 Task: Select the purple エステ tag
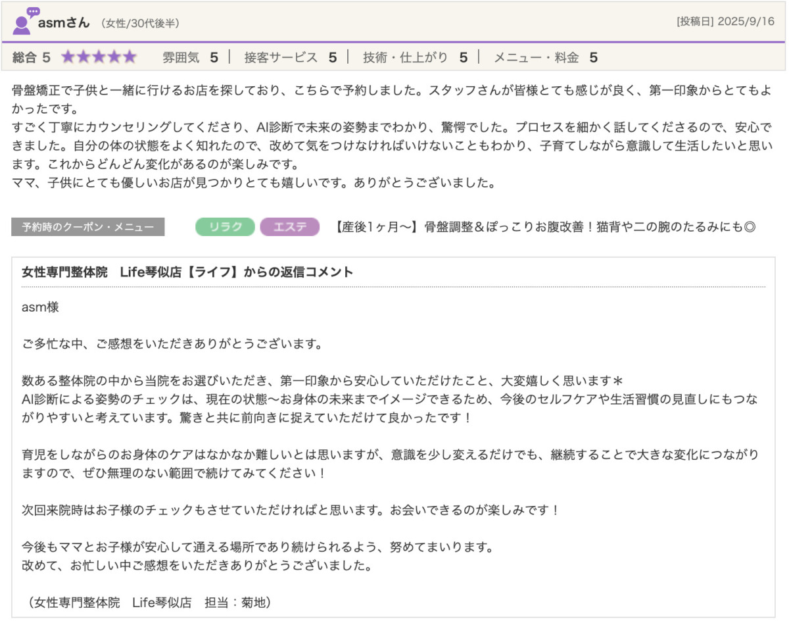289,227
